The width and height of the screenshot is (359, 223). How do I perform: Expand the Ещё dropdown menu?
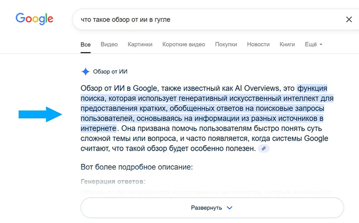(313, 44)
